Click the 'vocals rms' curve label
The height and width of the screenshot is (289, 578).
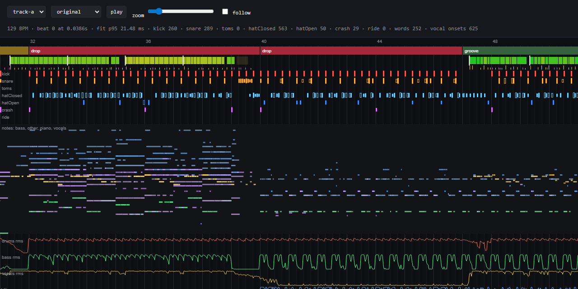(12, 273)
